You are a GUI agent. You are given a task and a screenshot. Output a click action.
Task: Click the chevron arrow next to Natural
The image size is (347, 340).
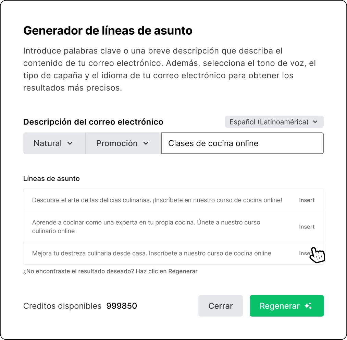pos(70,143)
